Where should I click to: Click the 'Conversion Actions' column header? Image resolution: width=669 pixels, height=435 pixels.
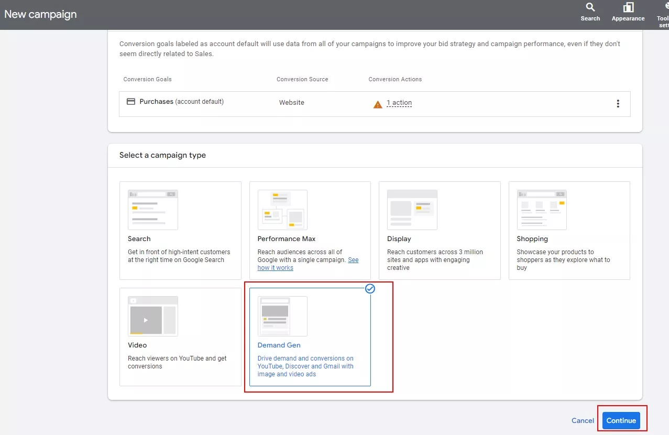(395, 79)
